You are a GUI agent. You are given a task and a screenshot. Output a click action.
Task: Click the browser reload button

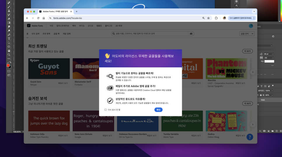(38, 18)
